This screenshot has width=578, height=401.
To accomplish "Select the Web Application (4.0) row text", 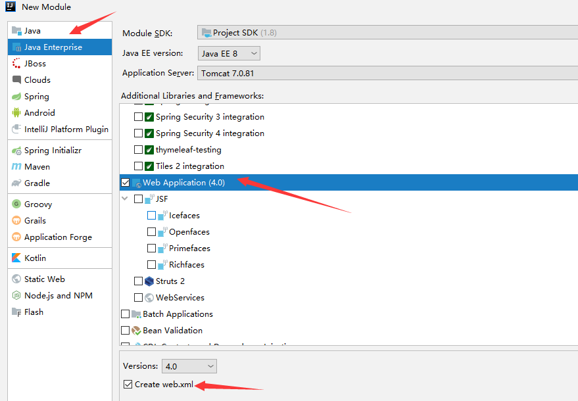I will 183,183.
